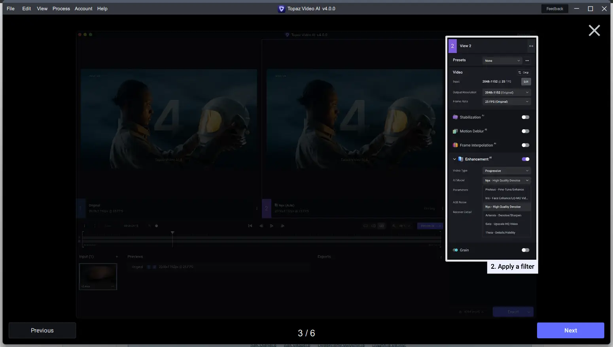The width and height of the screenshot is (613, 347).
Task: Maximize the Topaz Video AI window
Action: (x=590, y=9)
